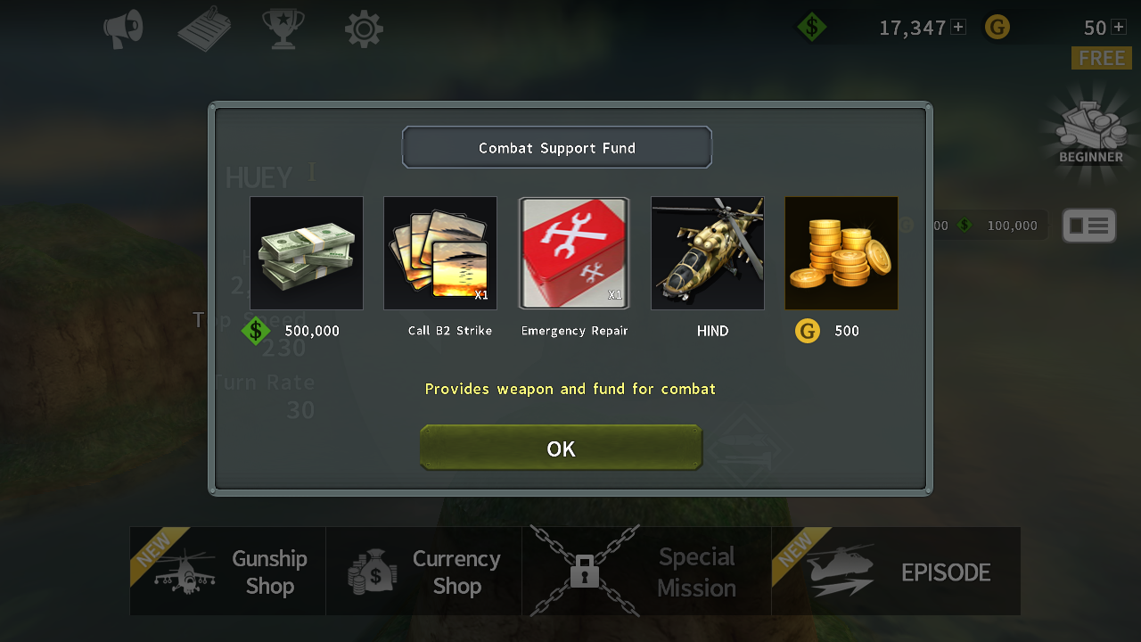Tap the green dollar cash icon
1141x642 pixels.
coord(811,27)
